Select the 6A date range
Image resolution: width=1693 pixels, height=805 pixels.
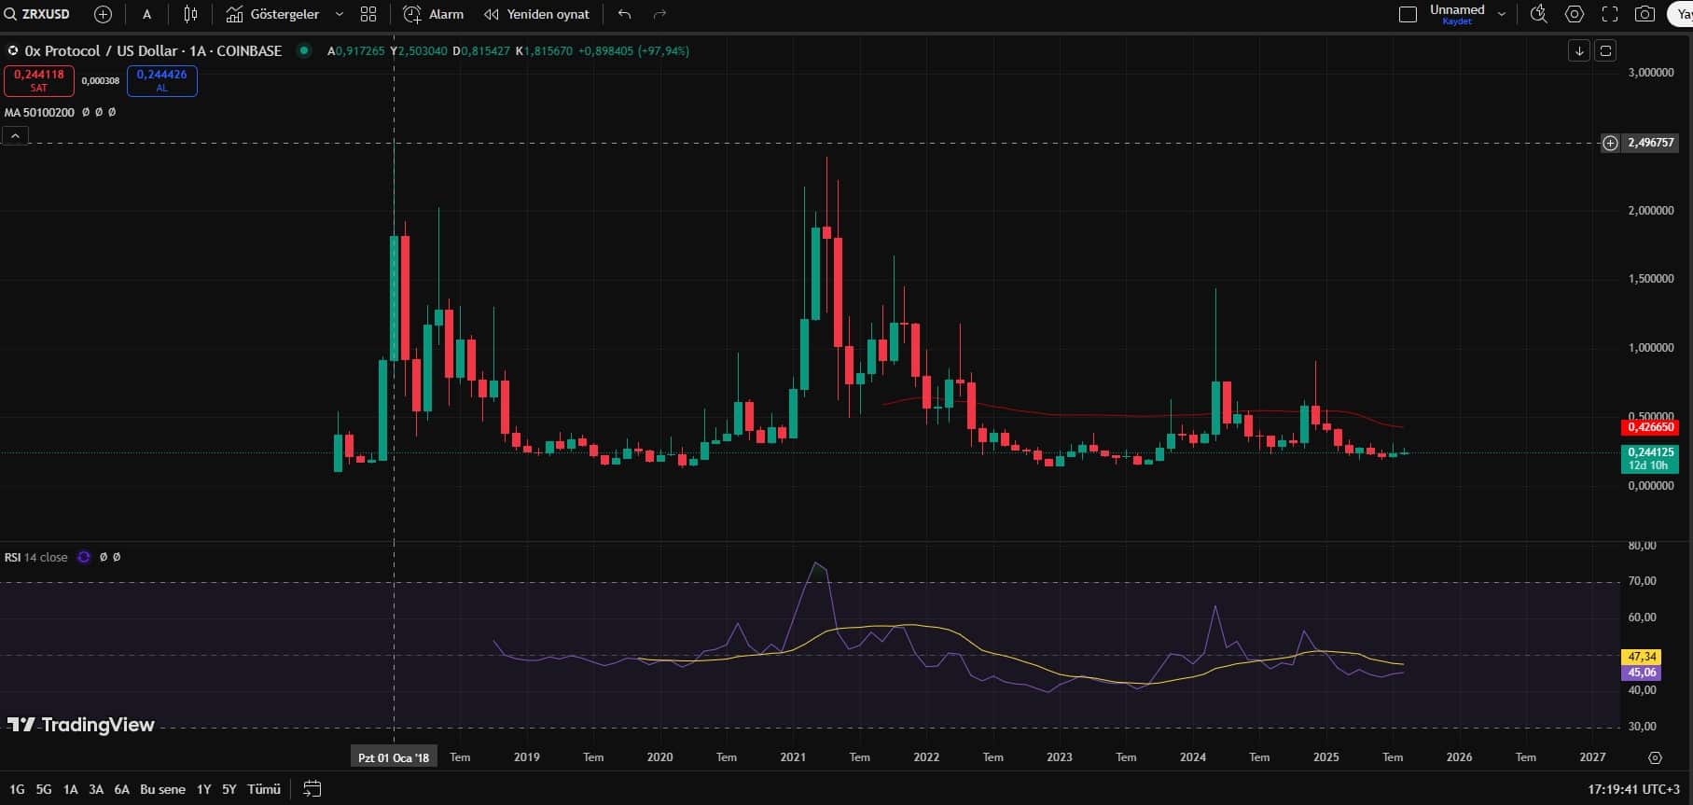click(121, 789)
